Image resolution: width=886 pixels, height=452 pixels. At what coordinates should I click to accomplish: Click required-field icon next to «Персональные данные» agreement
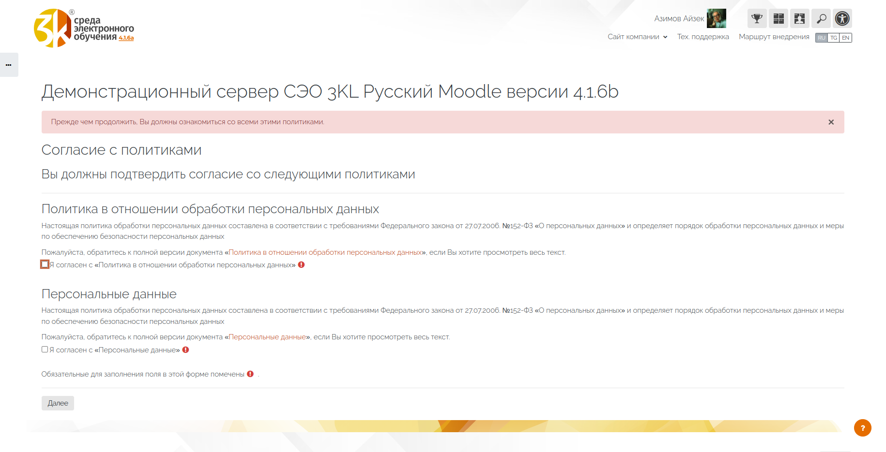[x=185, y=350]
